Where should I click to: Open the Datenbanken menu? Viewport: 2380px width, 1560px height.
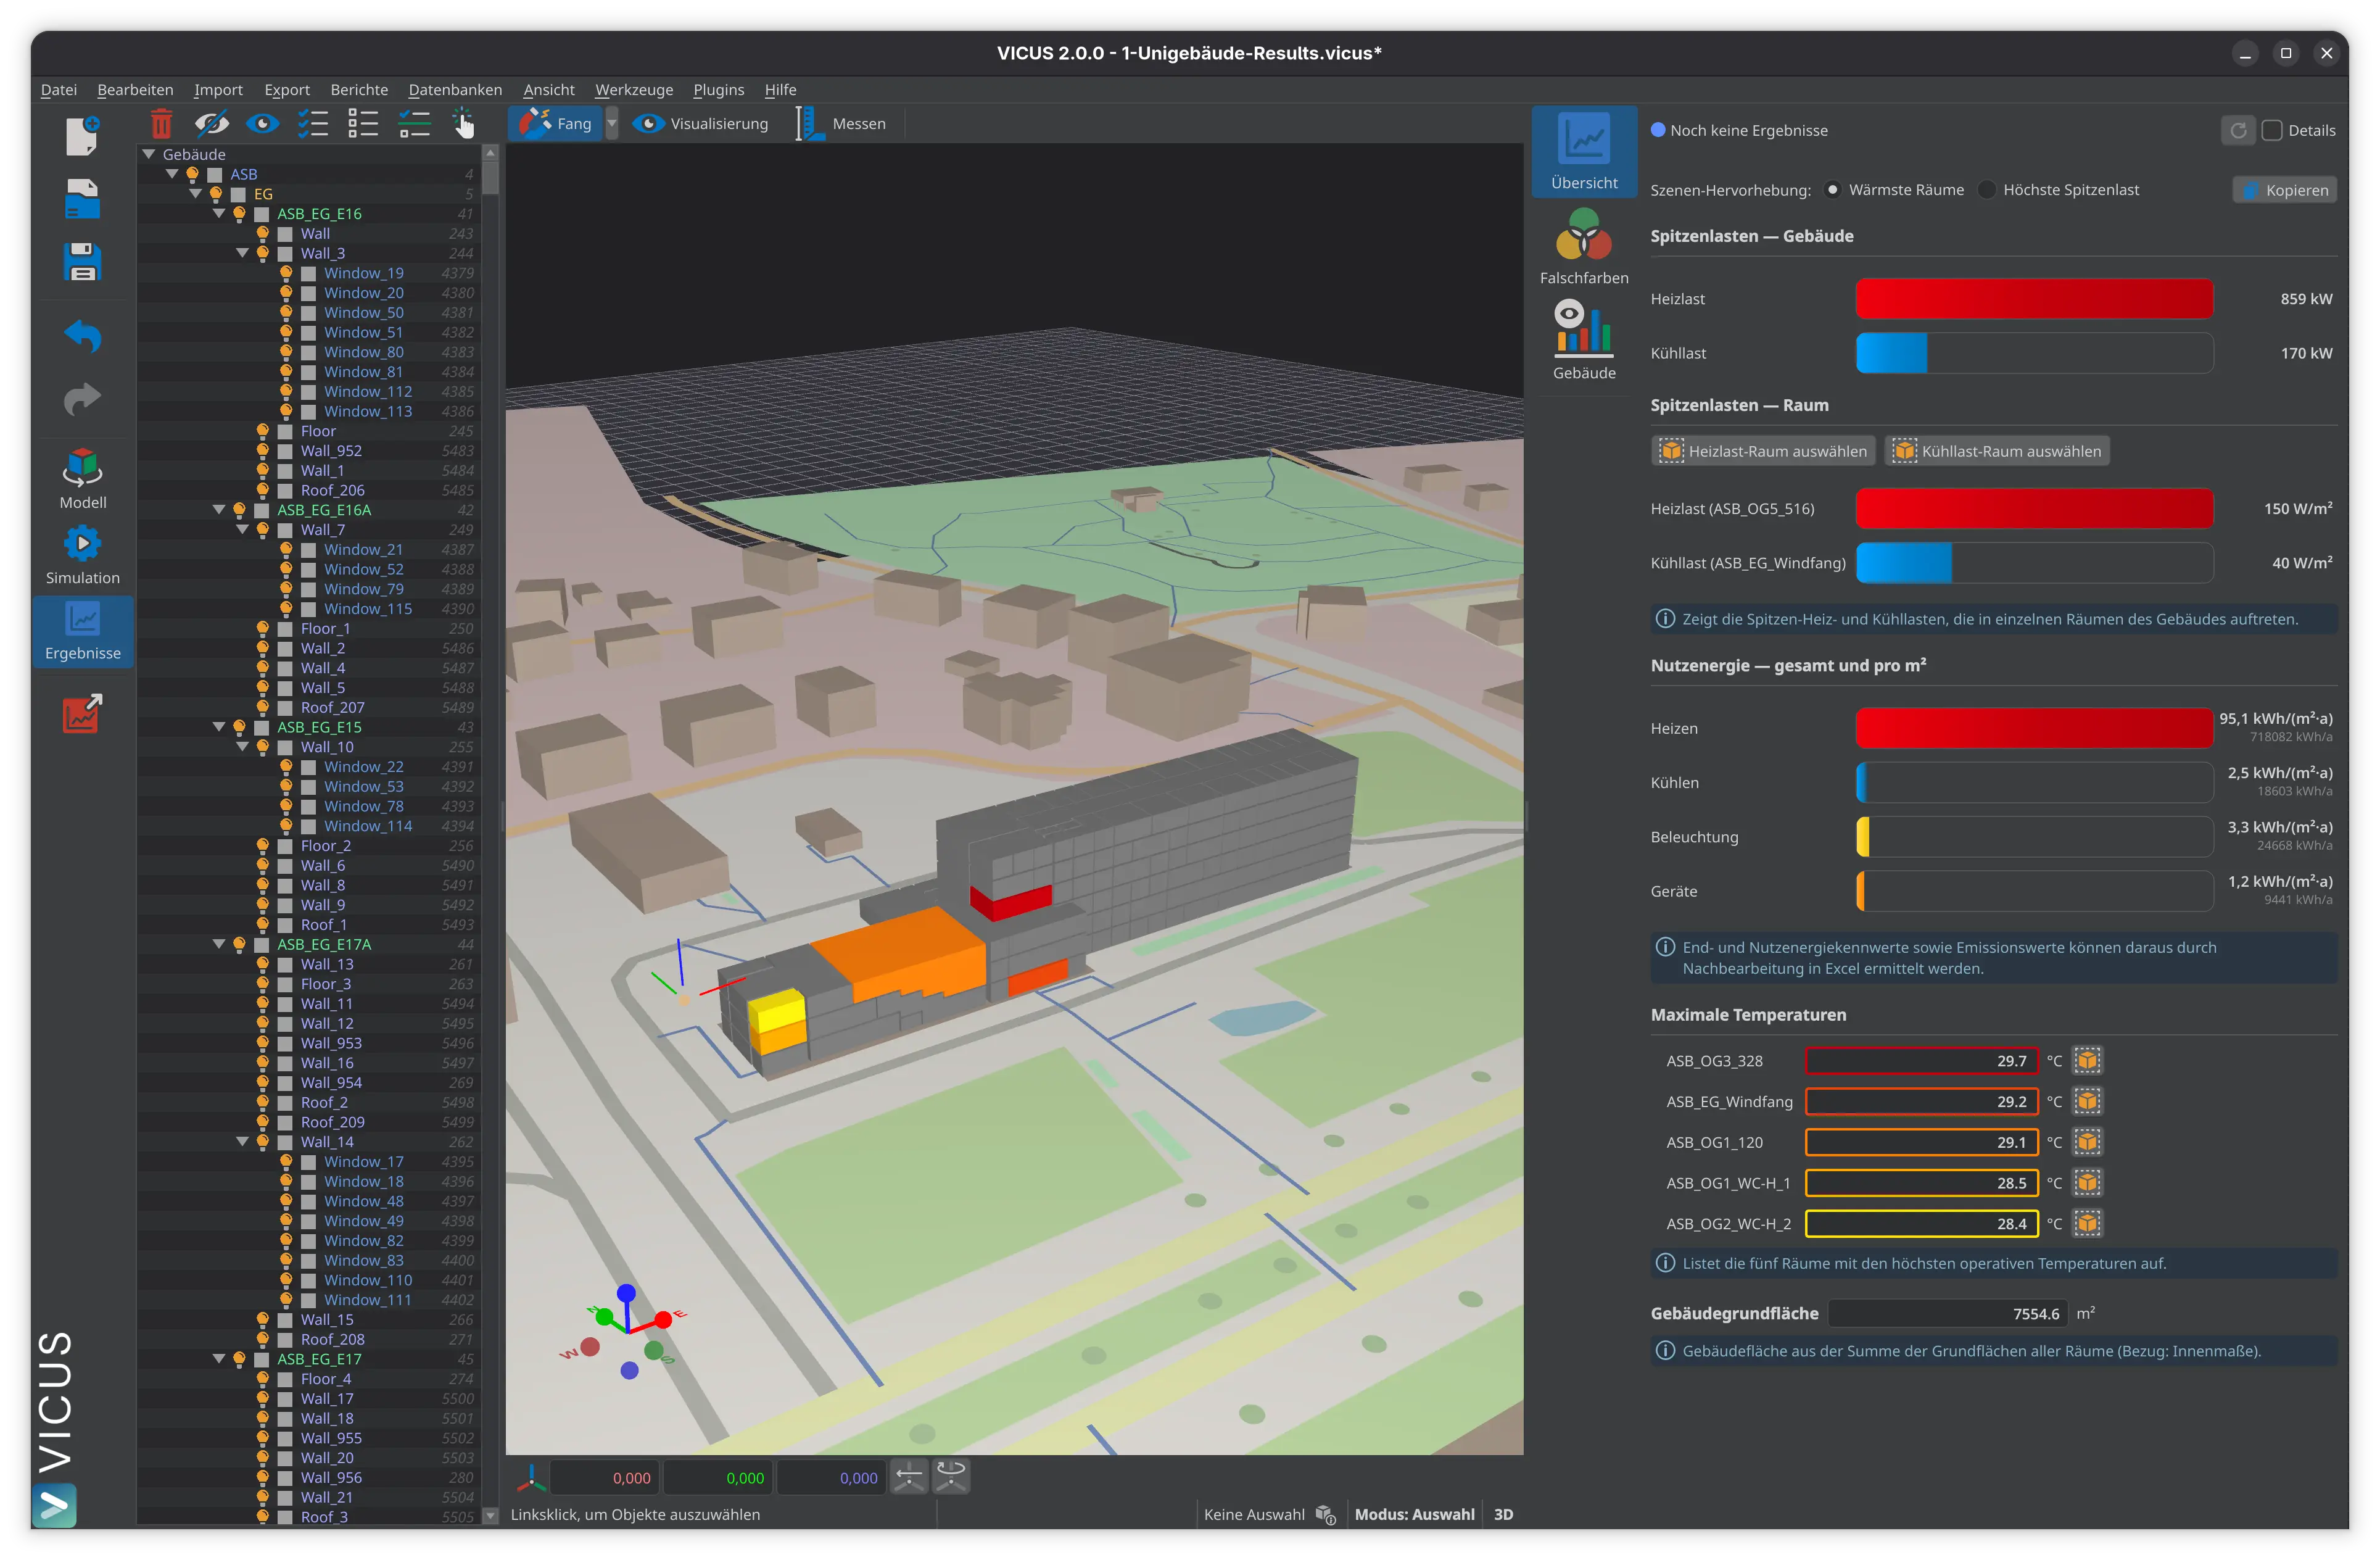[x=455, y=90]
